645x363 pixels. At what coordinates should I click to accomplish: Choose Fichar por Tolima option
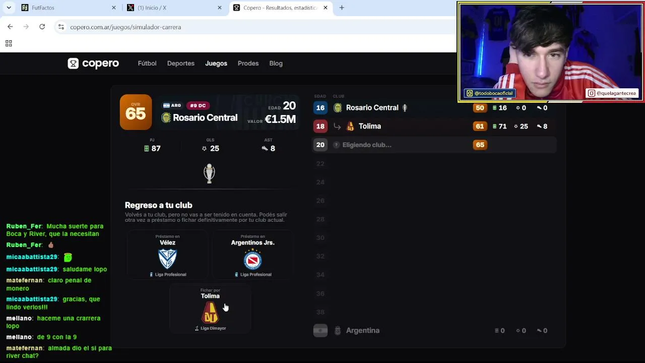tap(210, 309)
